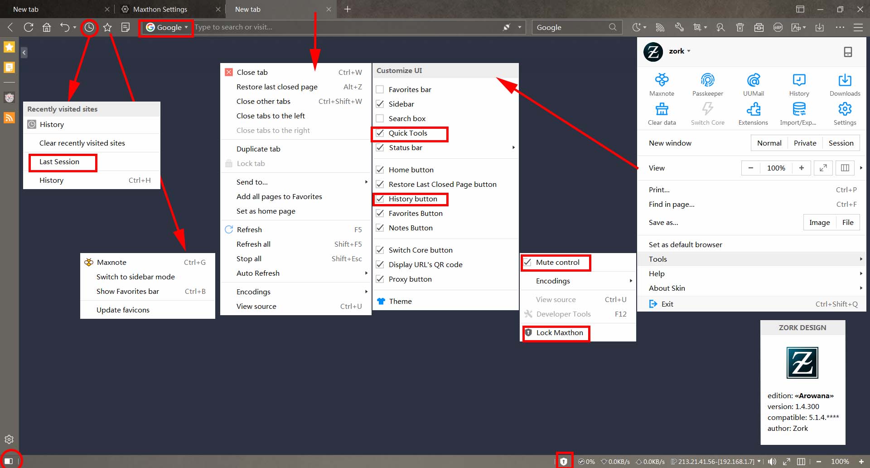Select Last Session in history menu
This screenshot has height=468, width=870.
[92, 162]
